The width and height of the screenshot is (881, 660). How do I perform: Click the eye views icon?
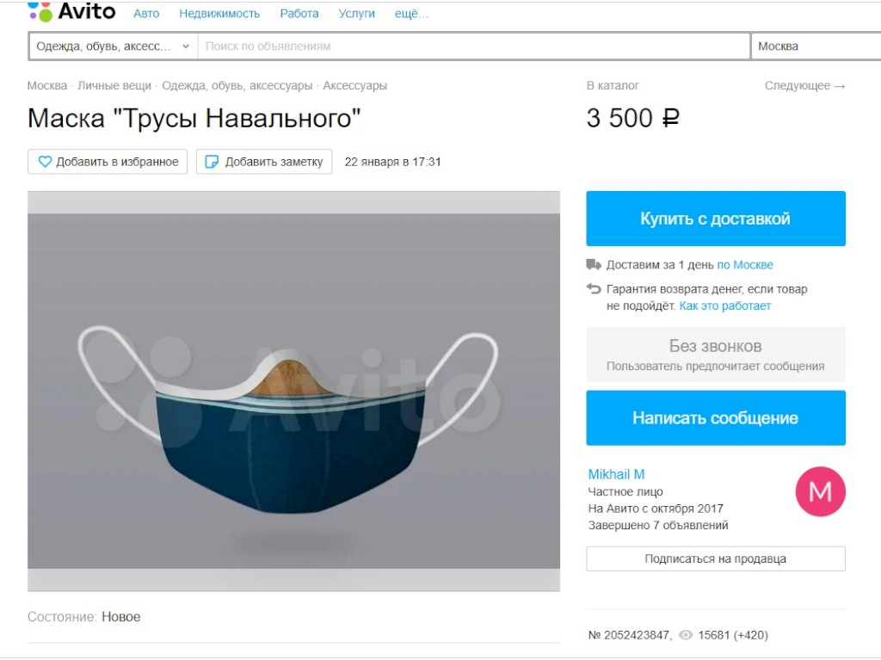[686, 635]
